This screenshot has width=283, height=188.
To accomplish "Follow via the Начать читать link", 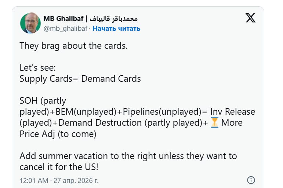I will point(116,28).
